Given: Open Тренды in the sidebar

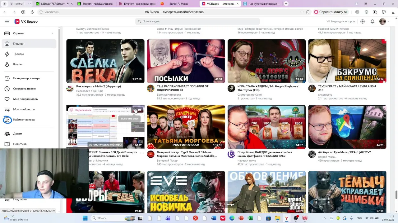Looking at the screenshot, I should (x=29, y=54).
